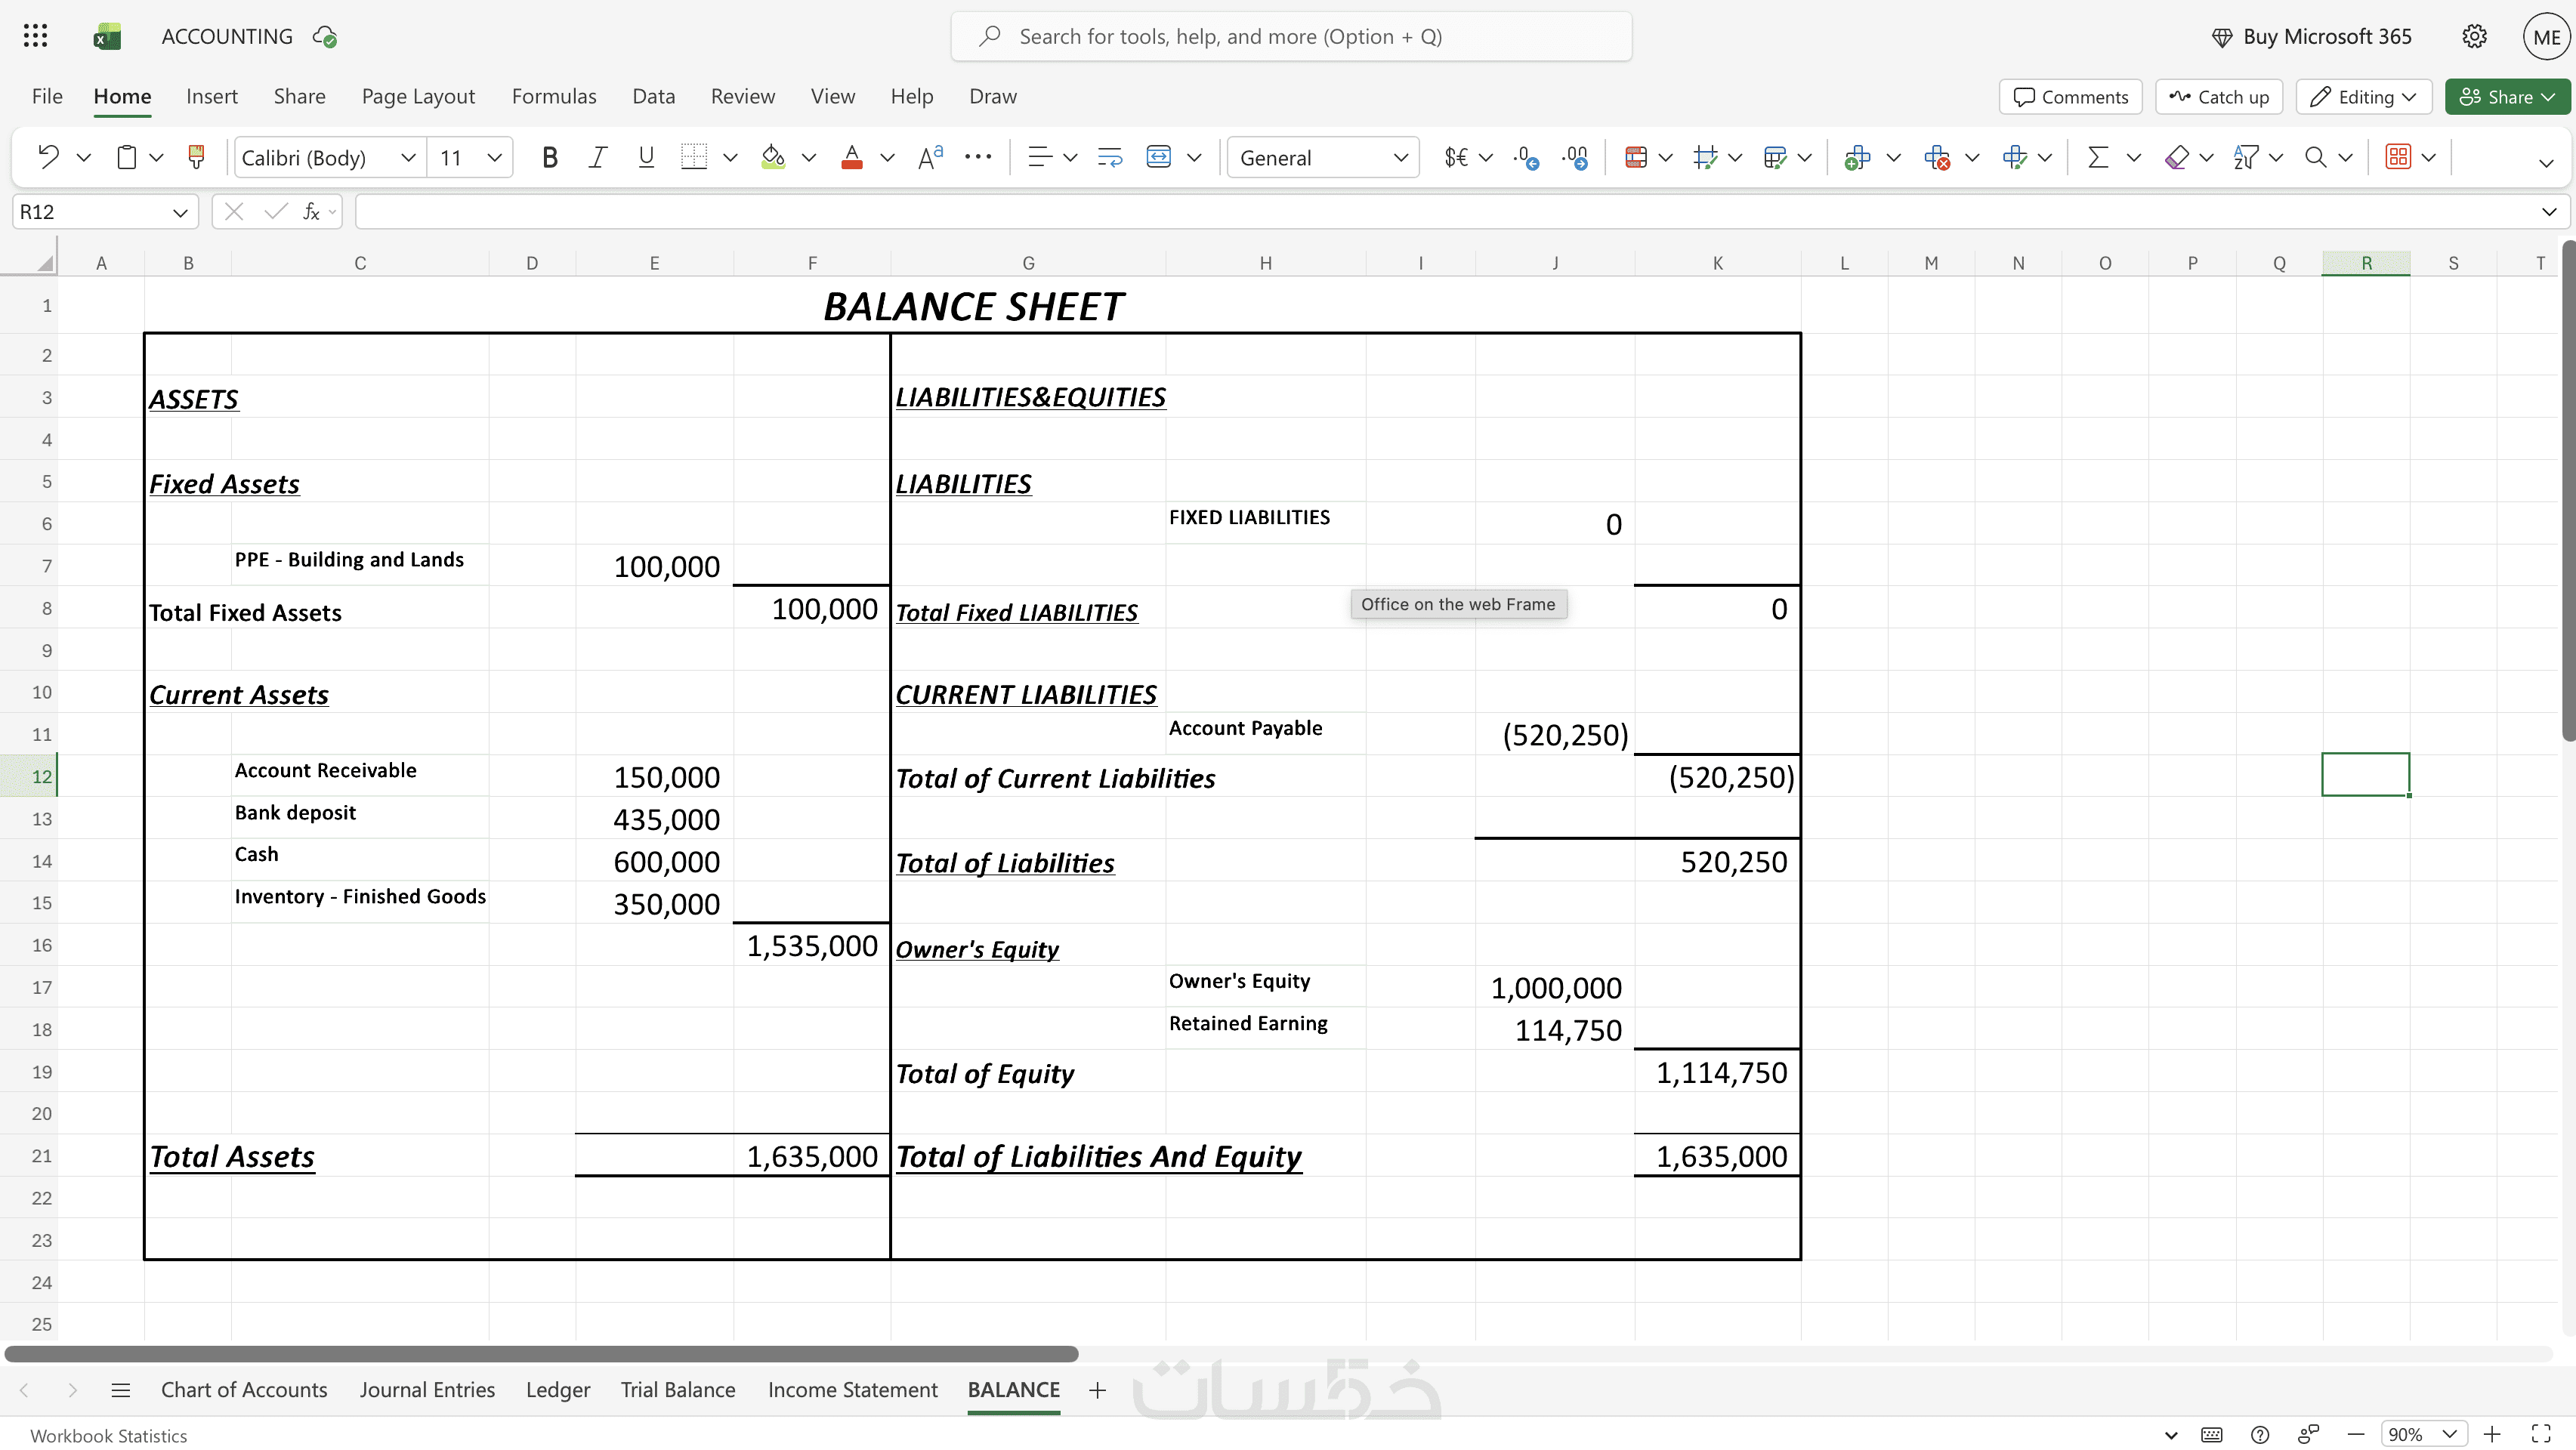Open the Find magnifier icon
The height and width of the screenshot is (1450, 2576).
pos(2314,157)
